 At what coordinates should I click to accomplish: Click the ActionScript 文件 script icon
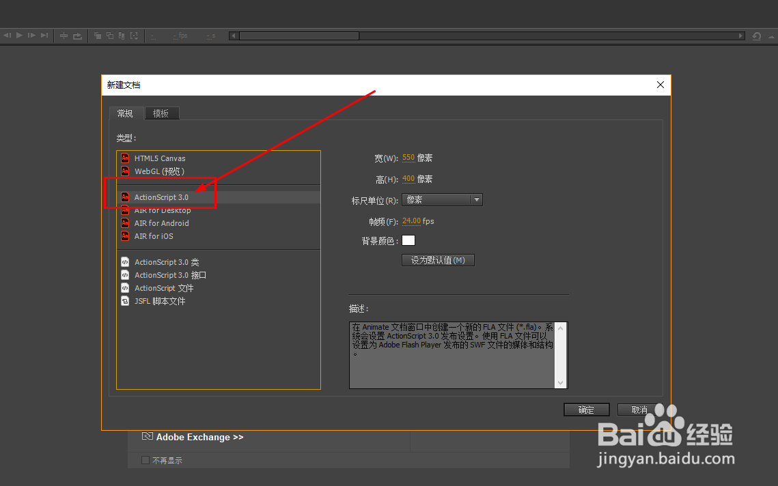coord(125,287)
